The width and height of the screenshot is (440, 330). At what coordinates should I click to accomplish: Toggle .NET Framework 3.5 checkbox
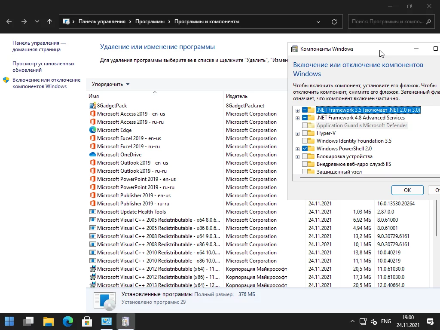click(305, 110)
